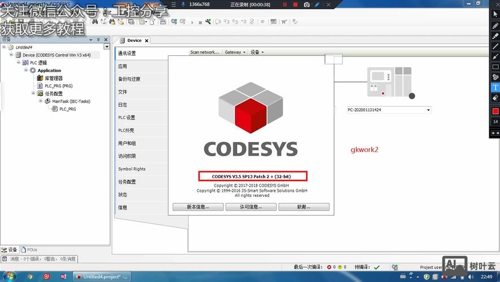Open the Windows Start button
Viewport: 500px width, 282px height.
(x=9, y=276)
